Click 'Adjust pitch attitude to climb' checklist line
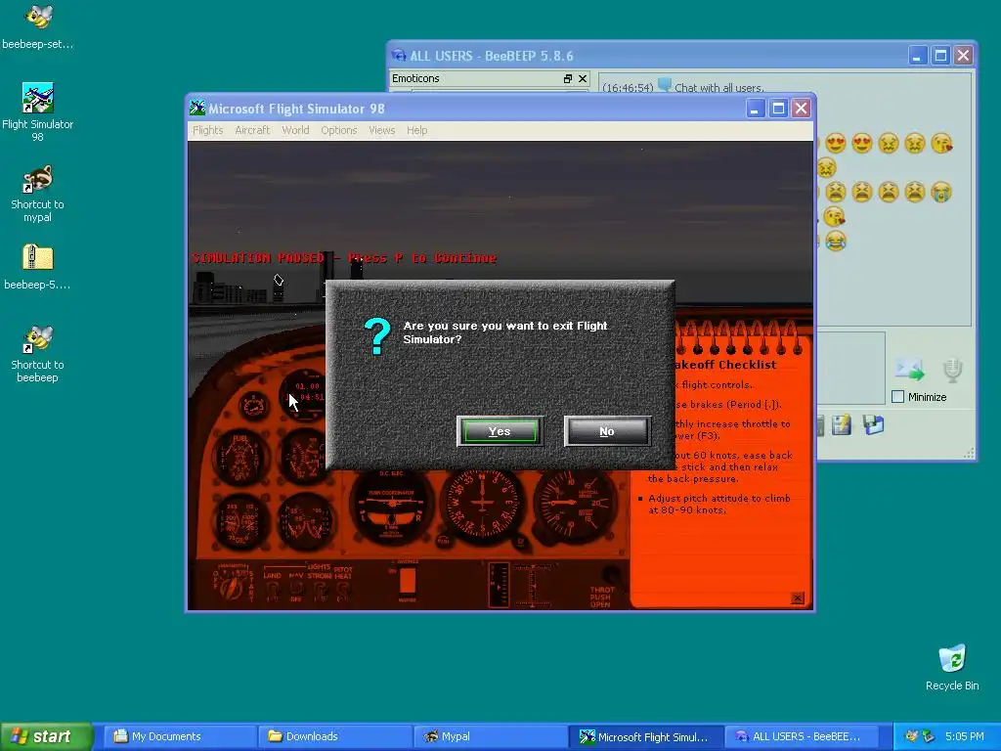Image resolution: width=1001 pixels, height=751 pixels. [718, 504]
